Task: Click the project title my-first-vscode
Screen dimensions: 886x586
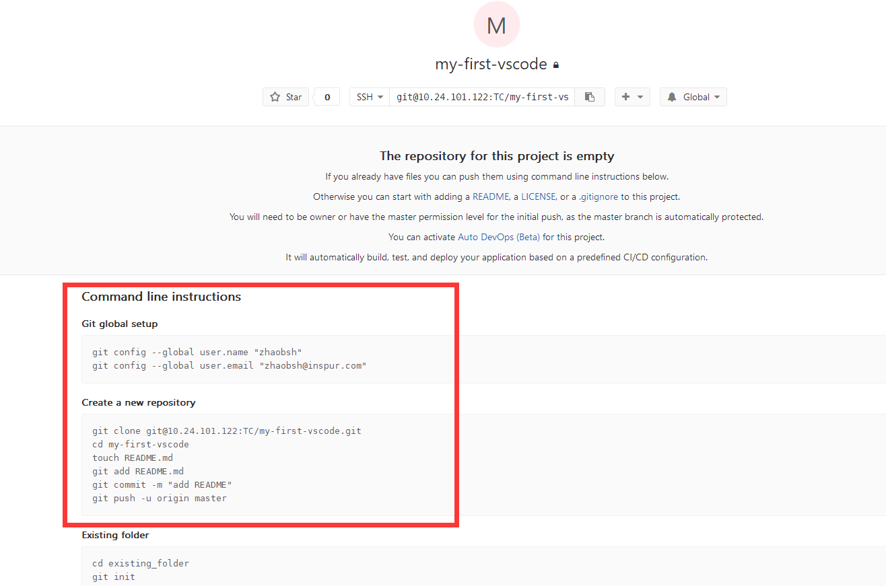Action: (x=491, y=63)
